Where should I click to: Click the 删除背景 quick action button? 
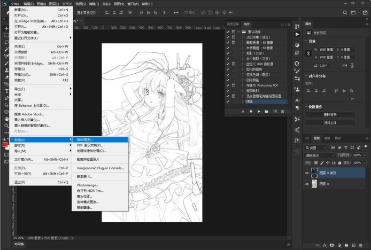[x=330, y=114]
